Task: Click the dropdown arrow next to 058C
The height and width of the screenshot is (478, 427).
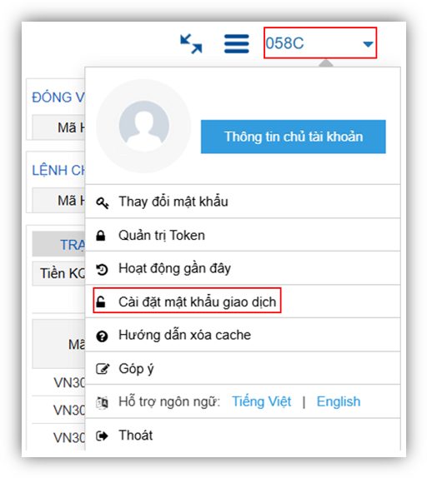Action: coord(368,44)
